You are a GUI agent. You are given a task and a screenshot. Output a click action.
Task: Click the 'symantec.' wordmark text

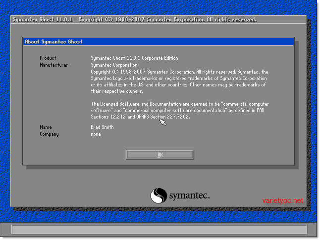(x=189, y=196)
